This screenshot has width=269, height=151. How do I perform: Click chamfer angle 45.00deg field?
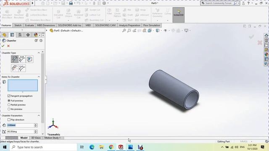click(21, 132)
